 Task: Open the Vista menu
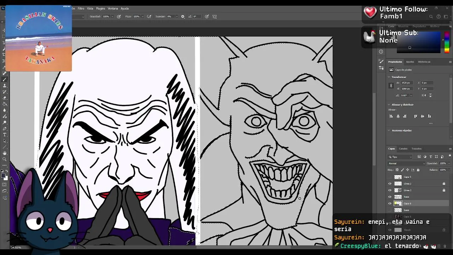tap(90, 8)
